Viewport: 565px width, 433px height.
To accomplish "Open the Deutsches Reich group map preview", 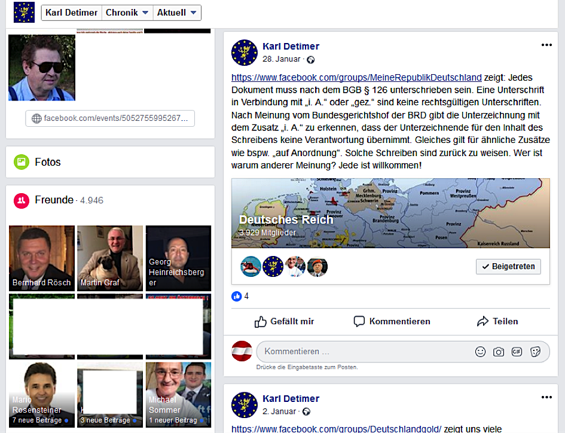I will pos(390,213).
